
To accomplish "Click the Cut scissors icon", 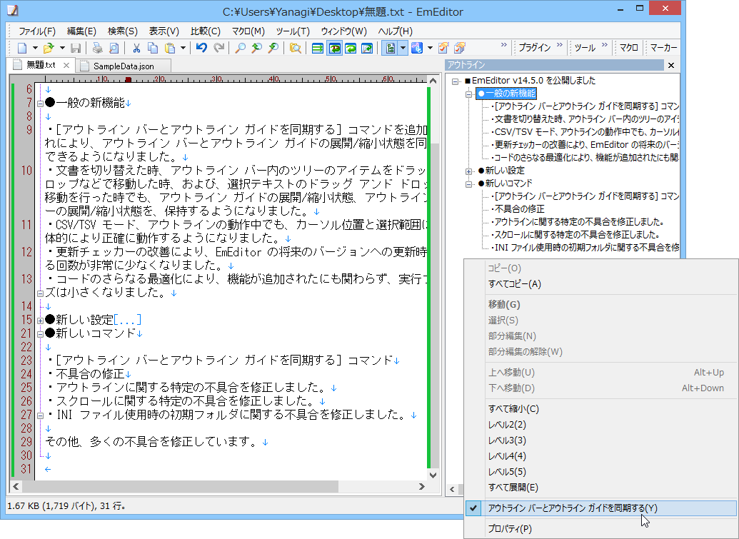I will [x=136, y=48].
